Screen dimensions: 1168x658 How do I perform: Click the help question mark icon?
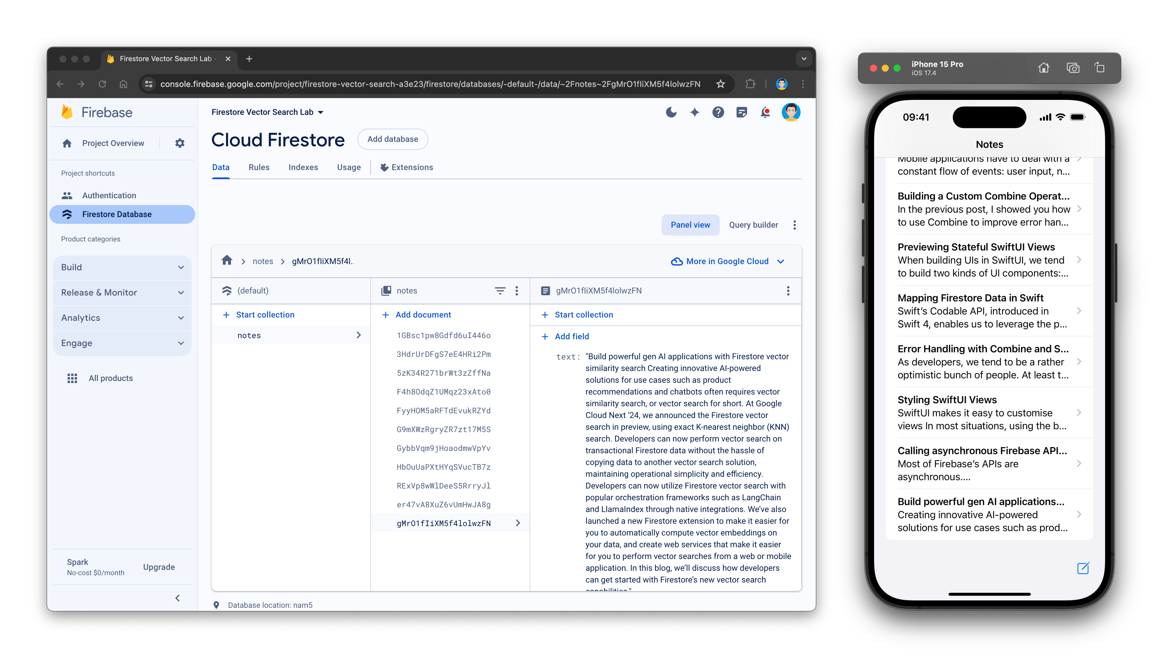click(718, 112)
